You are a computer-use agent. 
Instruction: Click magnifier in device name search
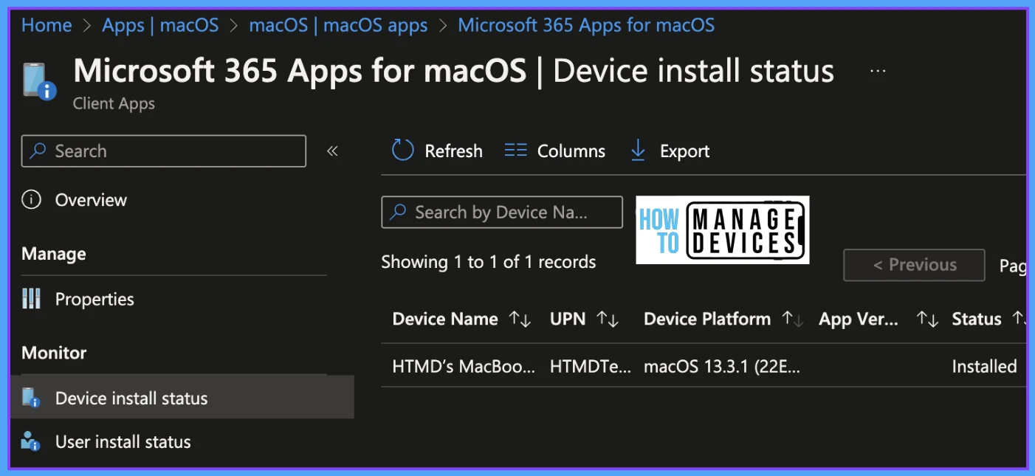[398, 213]
